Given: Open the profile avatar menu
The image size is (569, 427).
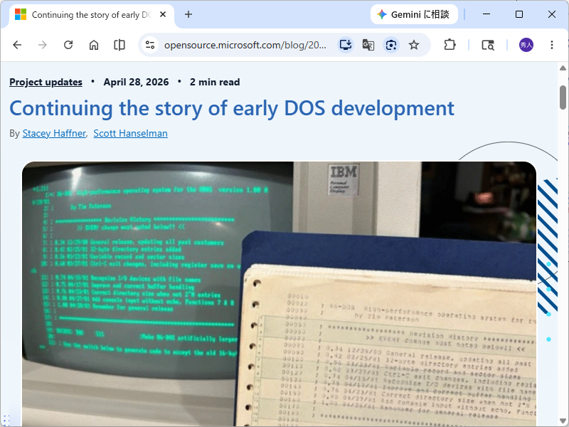Looking at the screenshot, I should tap(526, 45).
